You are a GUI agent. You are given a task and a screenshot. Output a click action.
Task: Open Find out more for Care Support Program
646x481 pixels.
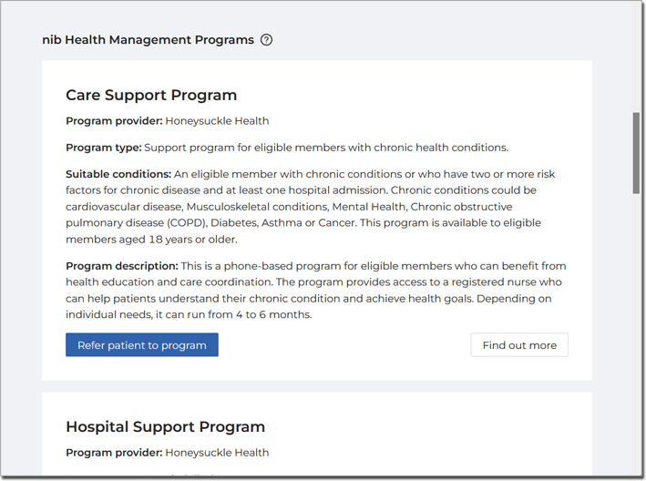coord(519,344)
